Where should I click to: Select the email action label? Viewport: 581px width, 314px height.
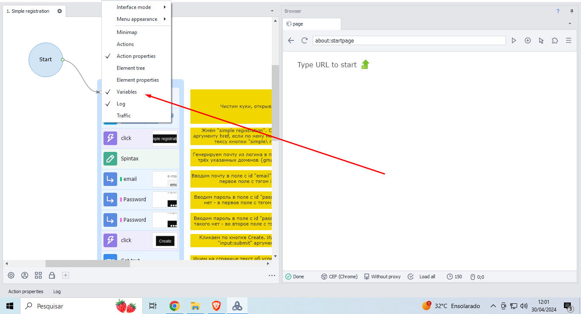pyautogui.click(x=130, y=179)
